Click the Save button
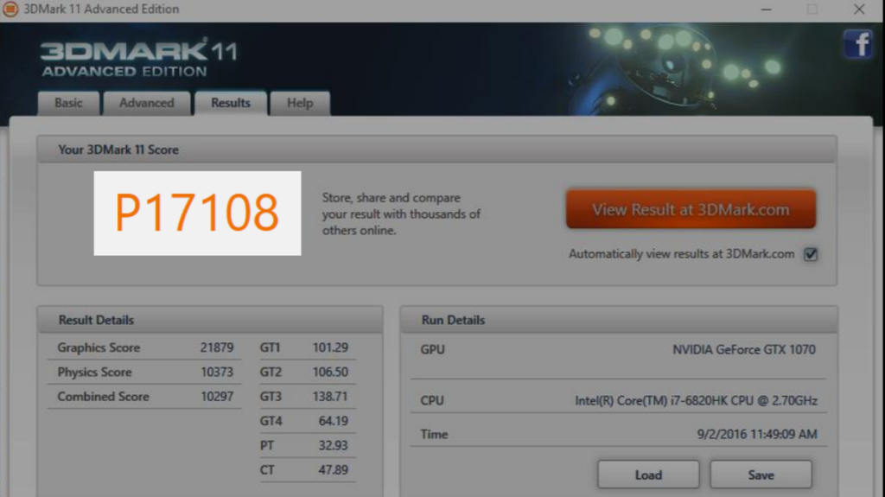Screen dimensions: 885x497 point(761,475)
